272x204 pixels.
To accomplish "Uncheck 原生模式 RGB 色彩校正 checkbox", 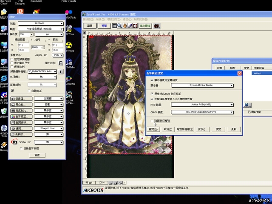I will pyautogui.click(x=152, y=93).
